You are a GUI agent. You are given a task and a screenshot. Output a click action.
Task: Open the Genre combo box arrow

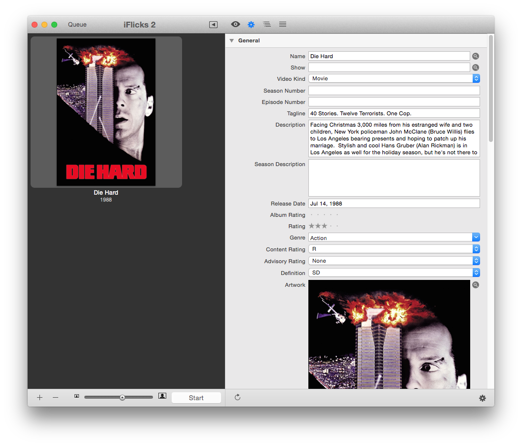[476, 237]
